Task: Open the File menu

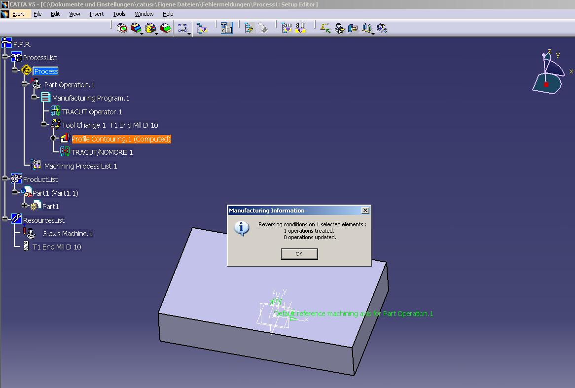Action: click(x=37, y=14)
